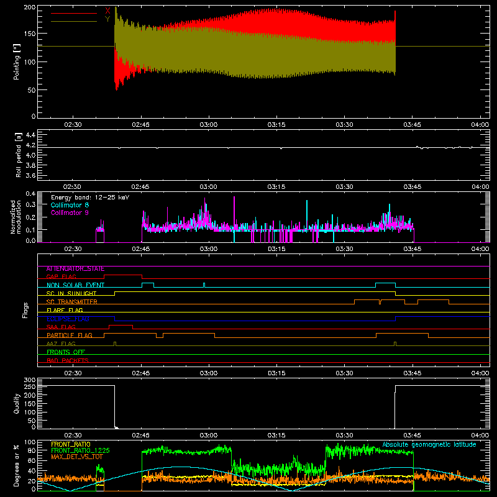
Task: Click the yellow FRONT_RATIO legend entry
Action: [71, 444]
